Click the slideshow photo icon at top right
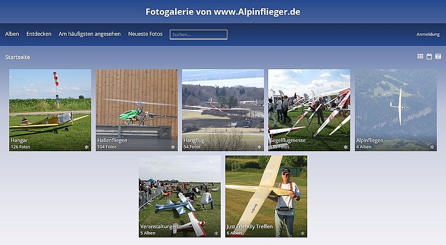Image resolution: width=446 pixels, height=245 pixels. click(438, 56)
